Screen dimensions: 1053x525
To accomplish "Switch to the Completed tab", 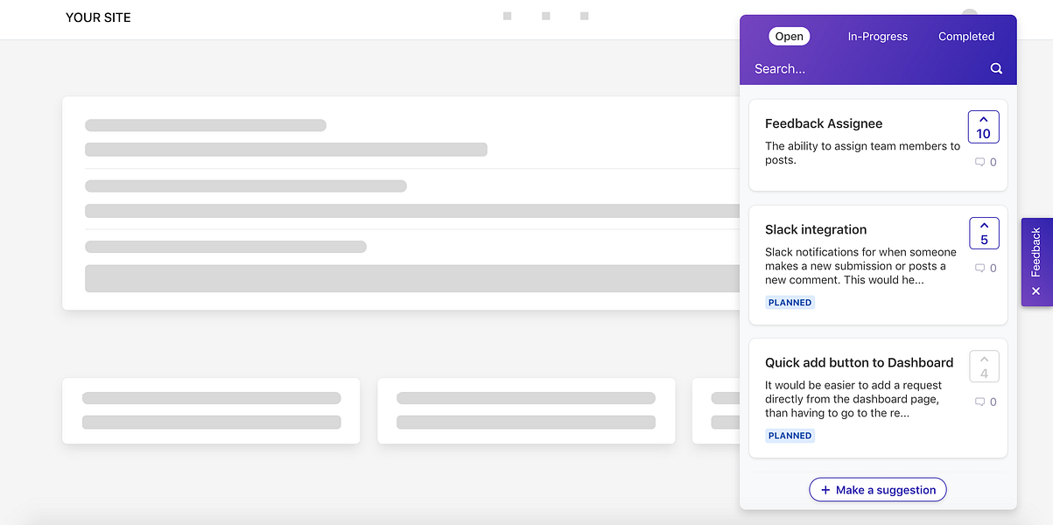I will (966, 37).
